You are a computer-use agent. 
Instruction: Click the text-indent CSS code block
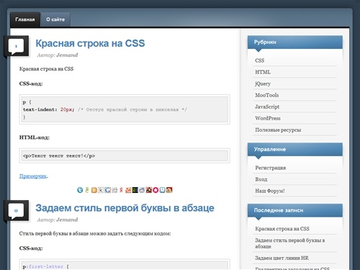click(x=125, y=109)
